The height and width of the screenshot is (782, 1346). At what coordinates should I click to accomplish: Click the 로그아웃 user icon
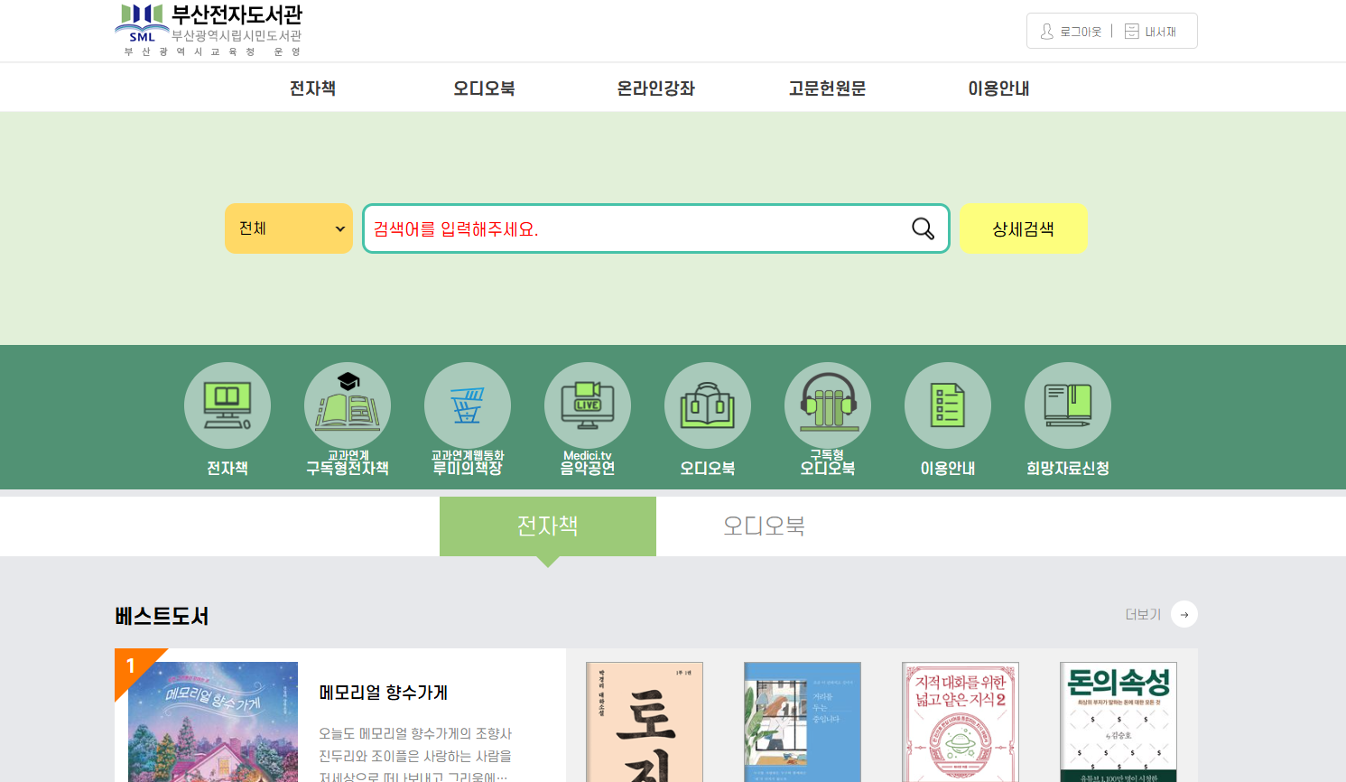1047,32
